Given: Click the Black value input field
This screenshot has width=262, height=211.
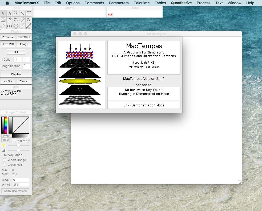Looking at the screenshot, I should (21, 180).
